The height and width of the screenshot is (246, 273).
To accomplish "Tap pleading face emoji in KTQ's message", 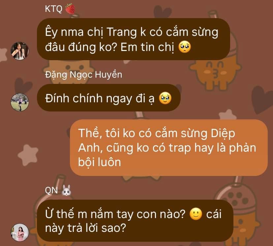I will [x=185, y=47].
